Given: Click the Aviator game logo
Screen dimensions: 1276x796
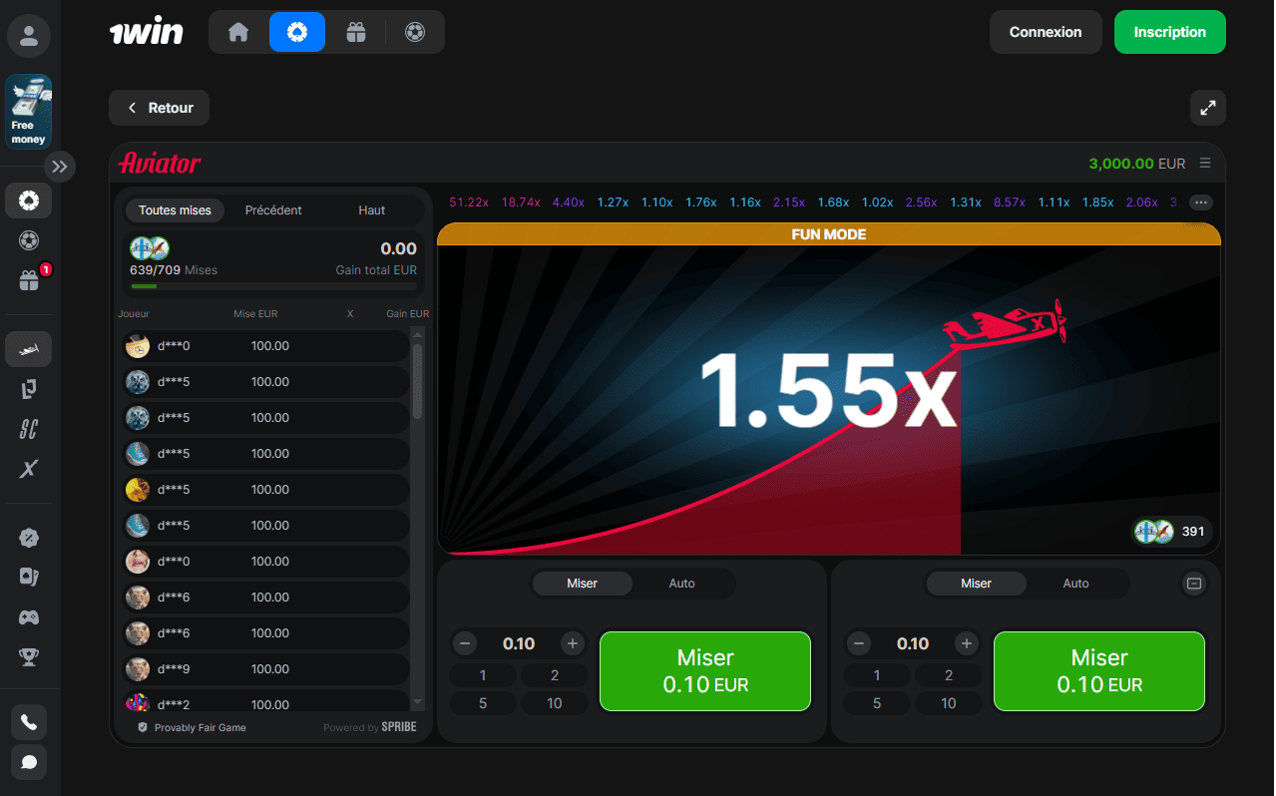Looking at the screenshot, I should (x=160, y=163).
